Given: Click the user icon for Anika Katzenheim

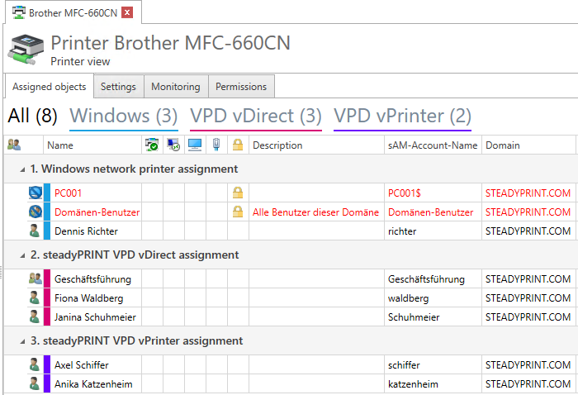Looking at the screenshot, I should click(x=35, y=384).
